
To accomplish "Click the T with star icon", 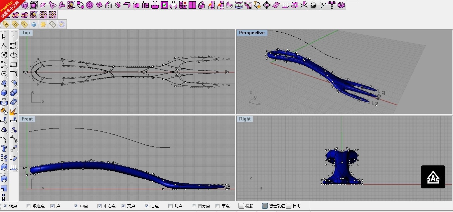I will 257,5.
